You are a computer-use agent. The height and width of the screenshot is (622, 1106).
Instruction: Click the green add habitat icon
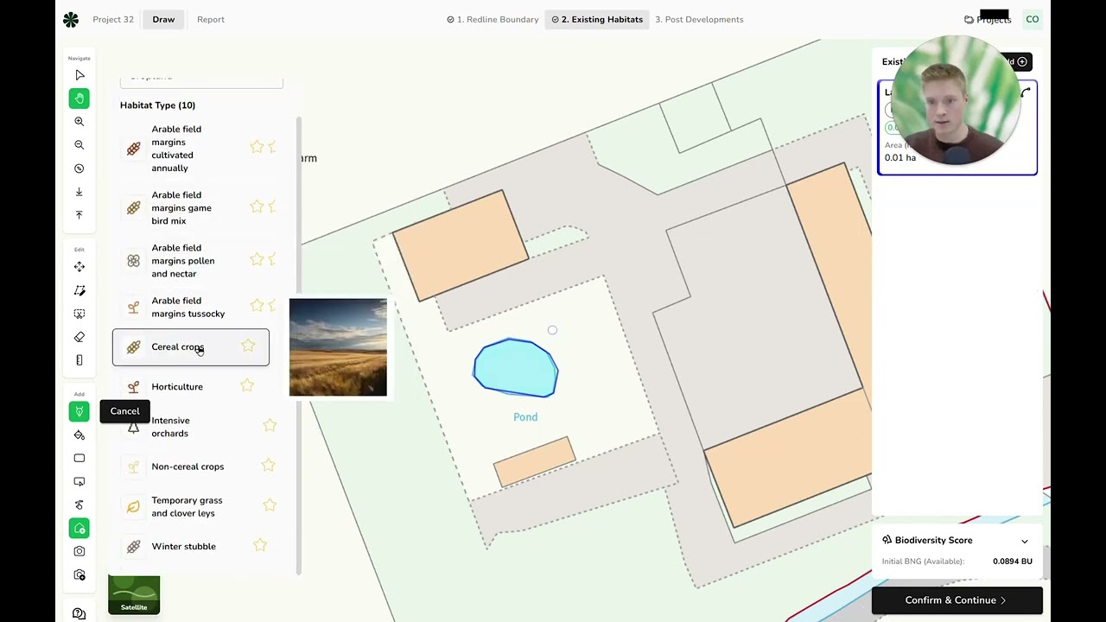(x=79, y=528)
